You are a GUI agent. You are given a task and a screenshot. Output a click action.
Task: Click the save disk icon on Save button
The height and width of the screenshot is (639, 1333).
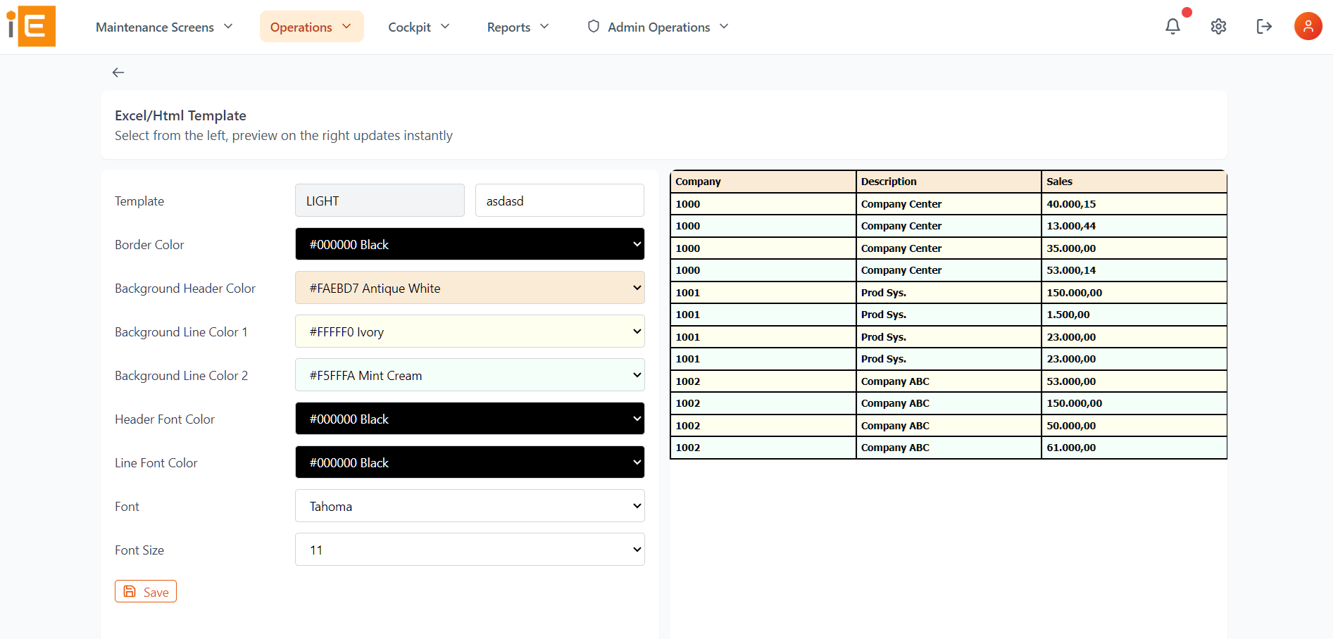[x=130, y=591]
